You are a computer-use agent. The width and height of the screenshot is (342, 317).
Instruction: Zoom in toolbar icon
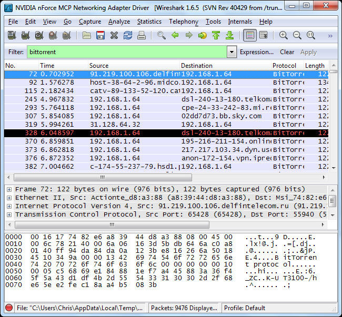tap(283, 35)
